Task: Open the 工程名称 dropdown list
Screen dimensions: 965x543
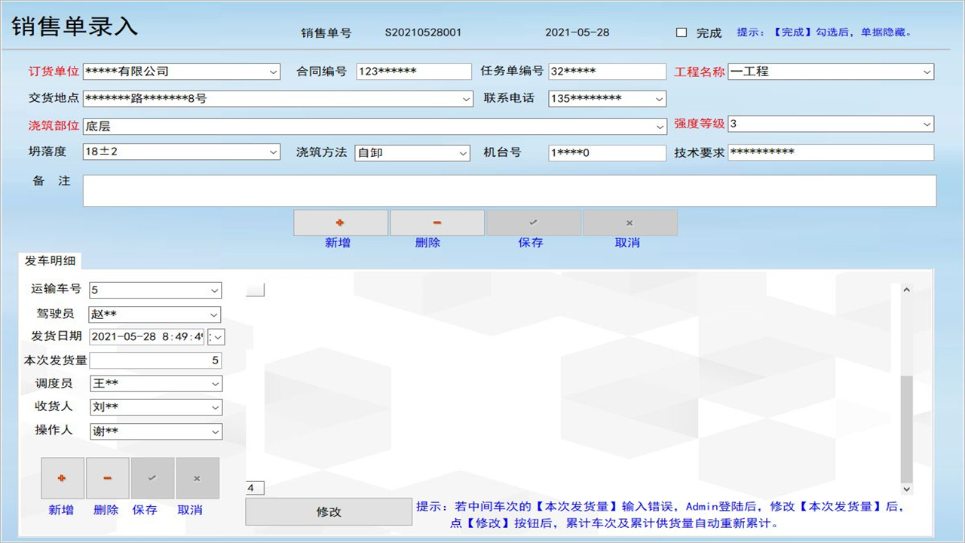Action: 927,72
